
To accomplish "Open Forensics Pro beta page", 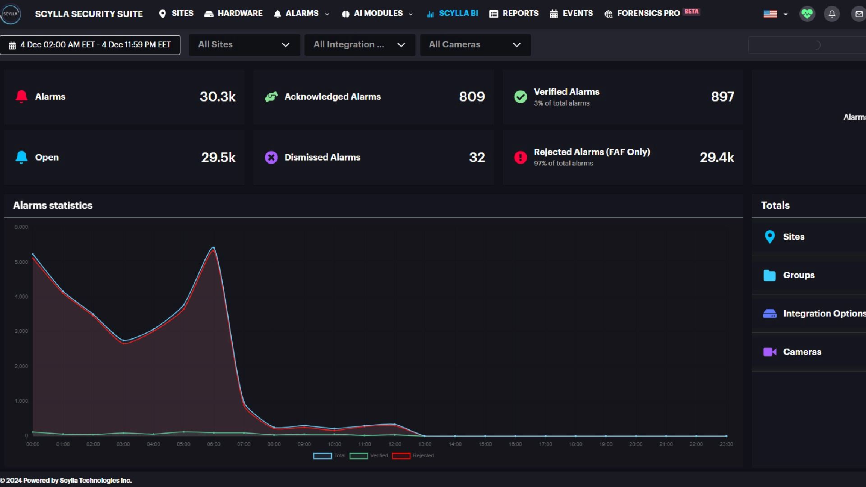I will coord(652,14).
